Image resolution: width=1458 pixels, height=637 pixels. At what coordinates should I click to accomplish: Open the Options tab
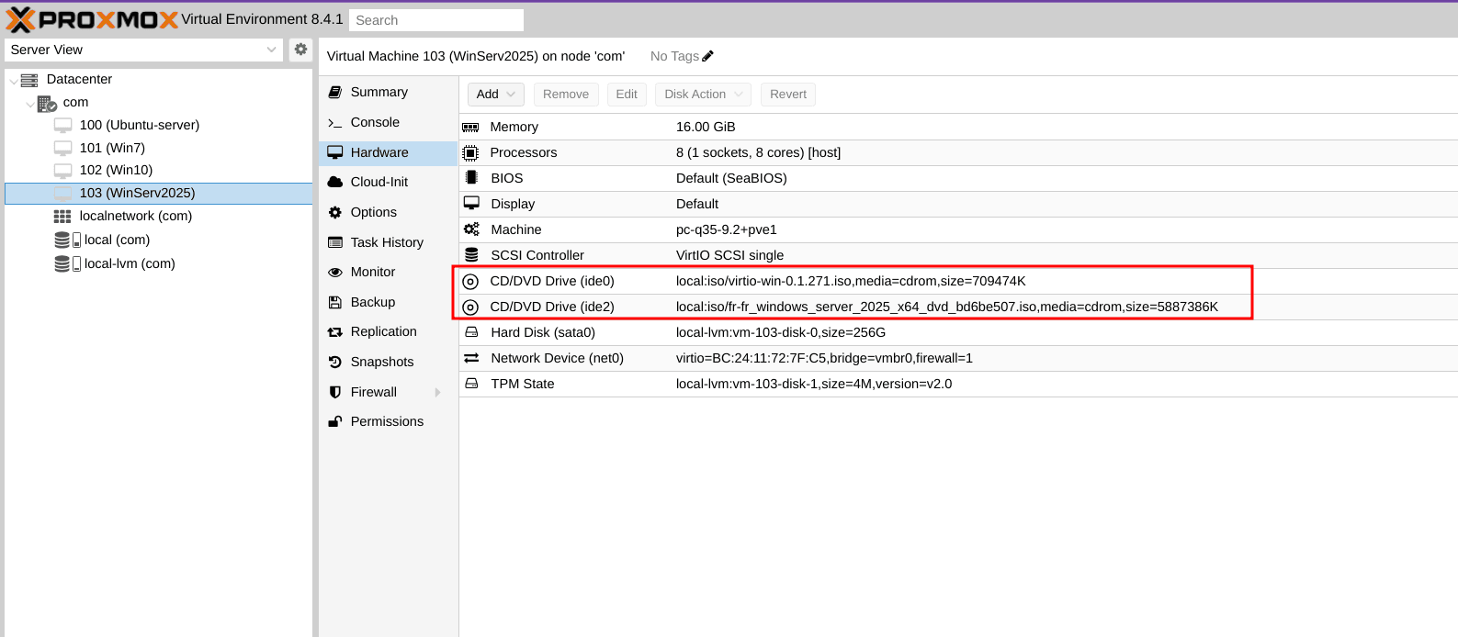(x=389, y=212)
